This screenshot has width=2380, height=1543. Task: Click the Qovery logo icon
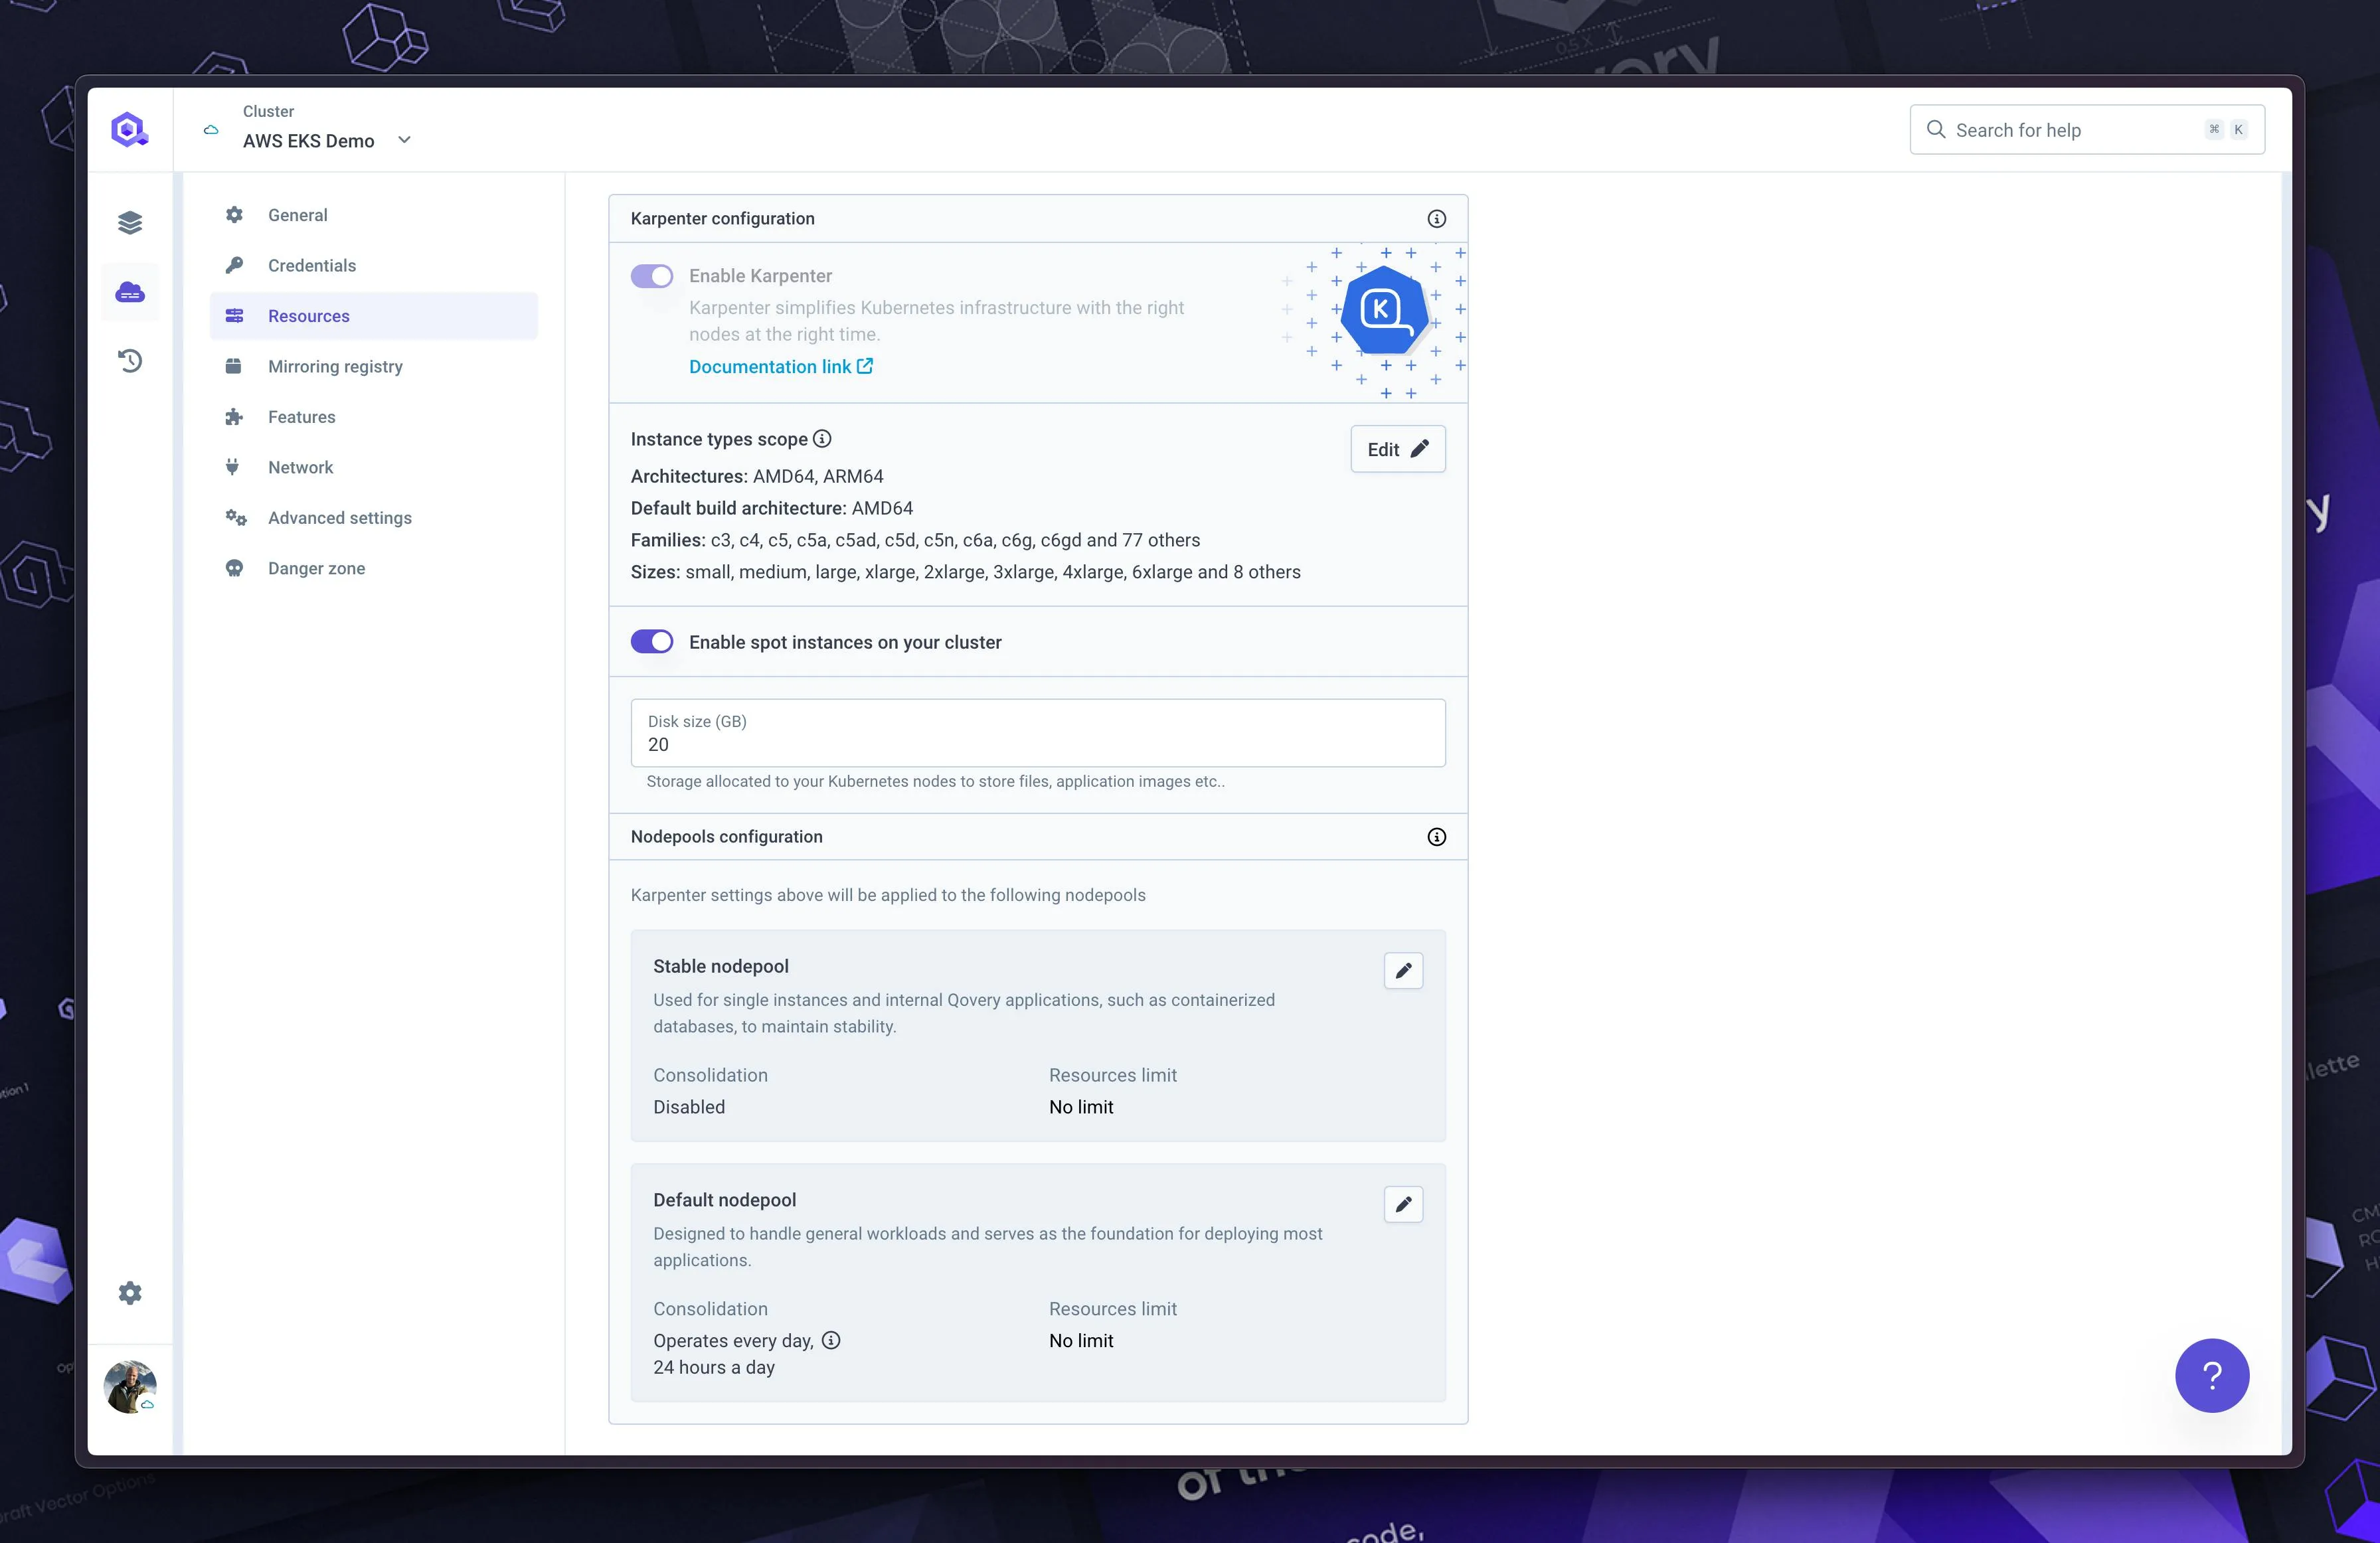click(x=129, y=129)
